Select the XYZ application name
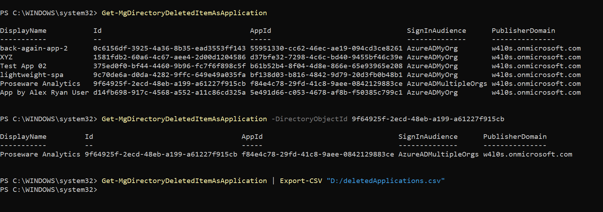 point(6,57)
